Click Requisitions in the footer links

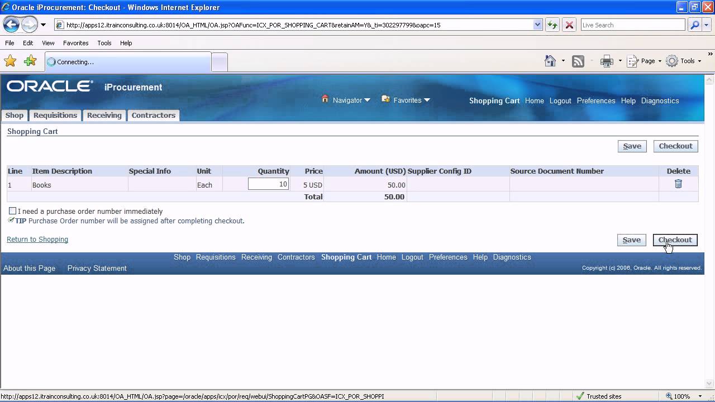[x=216, y=257]
